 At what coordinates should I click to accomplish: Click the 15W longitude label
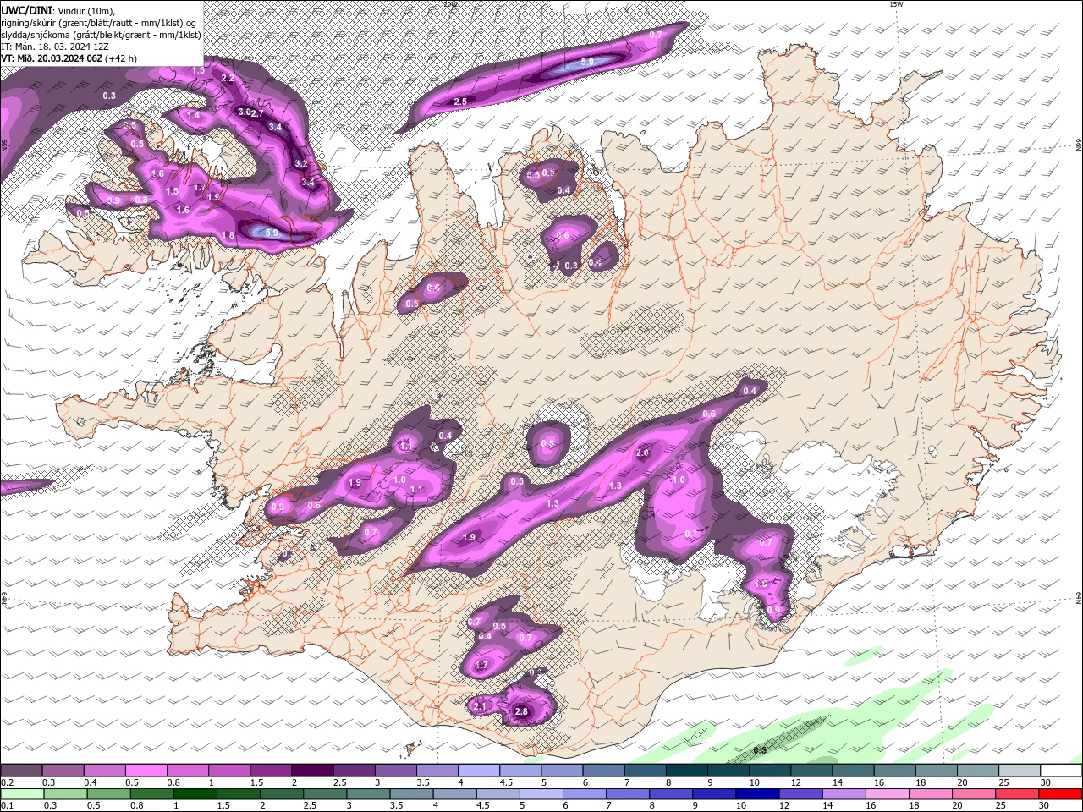[897, 4]
